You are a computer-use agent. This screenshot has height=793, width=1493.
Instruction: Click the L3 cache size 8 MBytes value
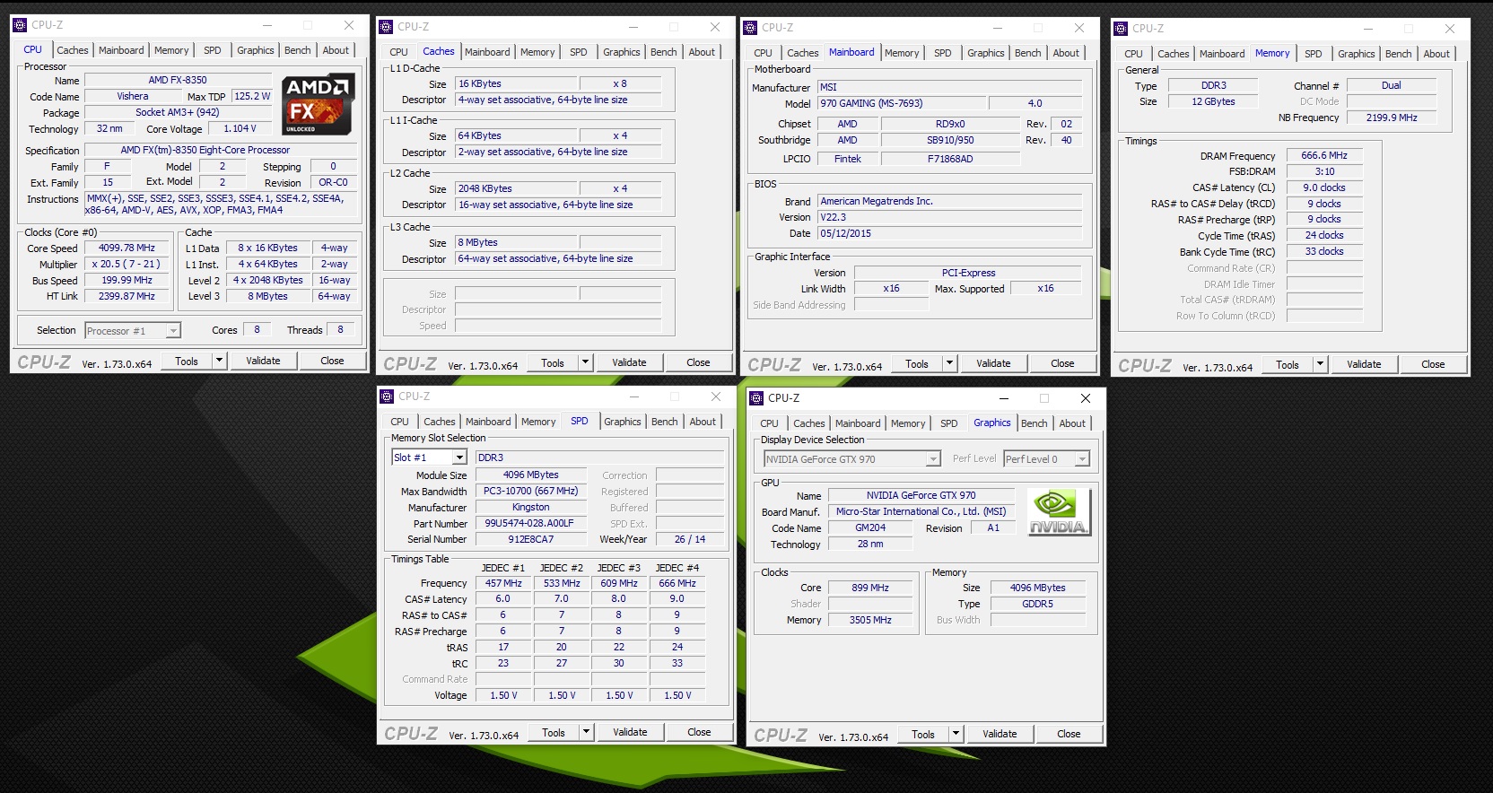pos(514,242)
